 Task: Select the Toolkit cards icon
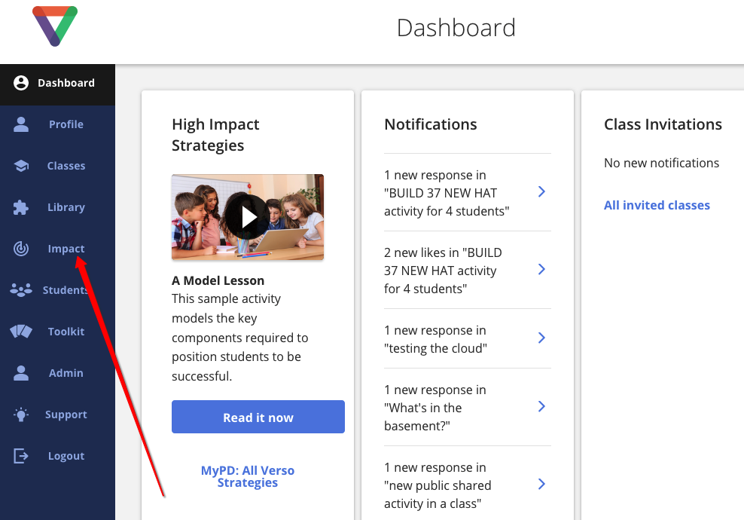click(21, 331)
